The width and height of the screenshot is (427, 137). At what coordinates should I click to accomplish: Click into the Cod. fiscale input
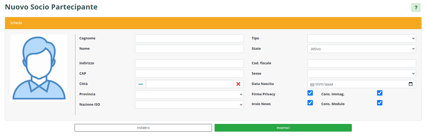point(362,63)
